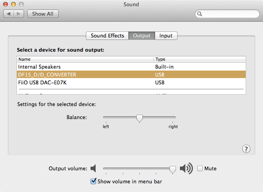Select the Output tab

click(x=142, y=35)
